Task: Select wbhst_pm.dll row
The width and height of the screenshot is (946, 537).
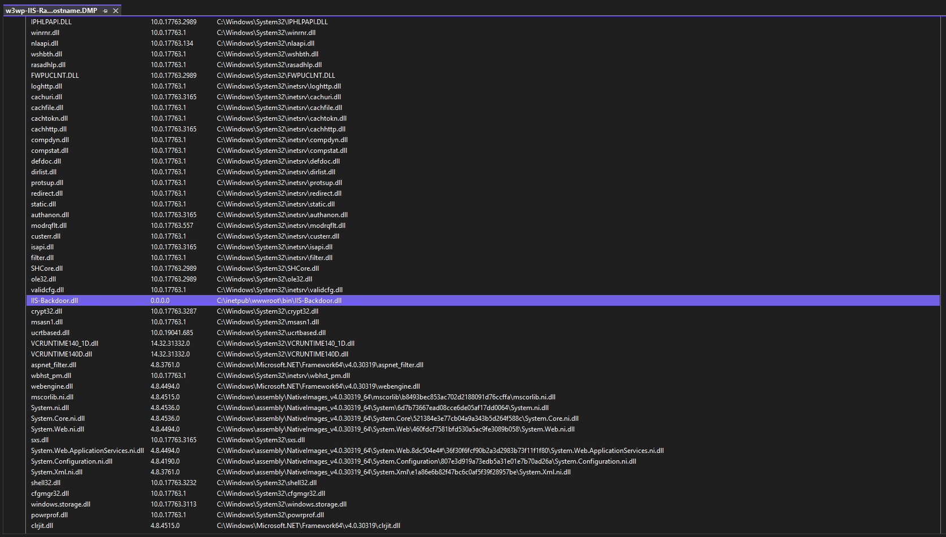Action: pyautogui.click(x=483, y=376)
